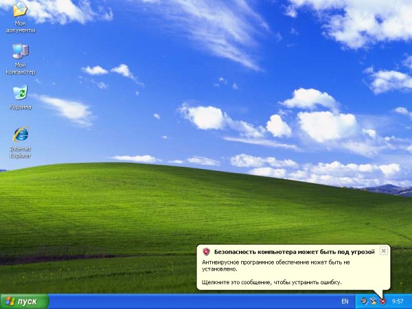Click the shield icon in the balloon title
412x309 pixels.
point(206,252)
